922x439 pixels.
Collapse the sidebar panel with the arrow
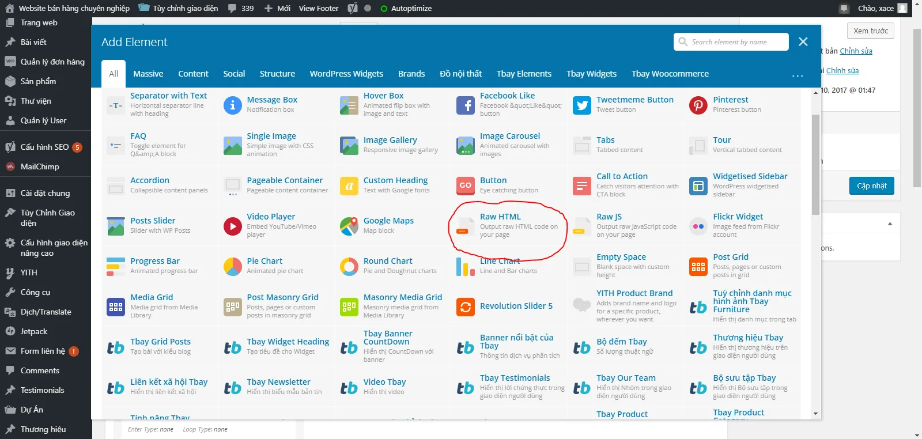pos(890,224)
